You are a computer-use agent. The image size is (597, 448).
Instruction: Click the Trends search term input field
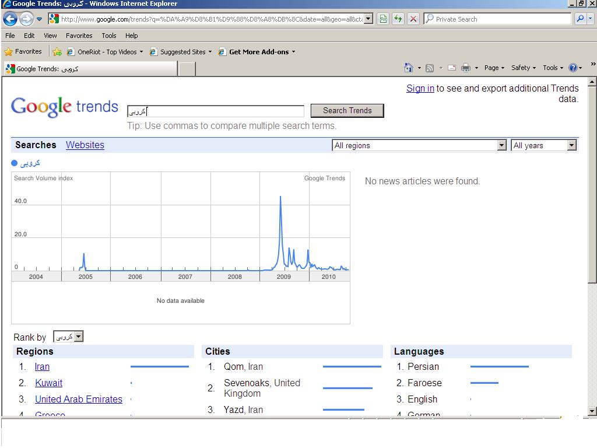coord(216,111)
